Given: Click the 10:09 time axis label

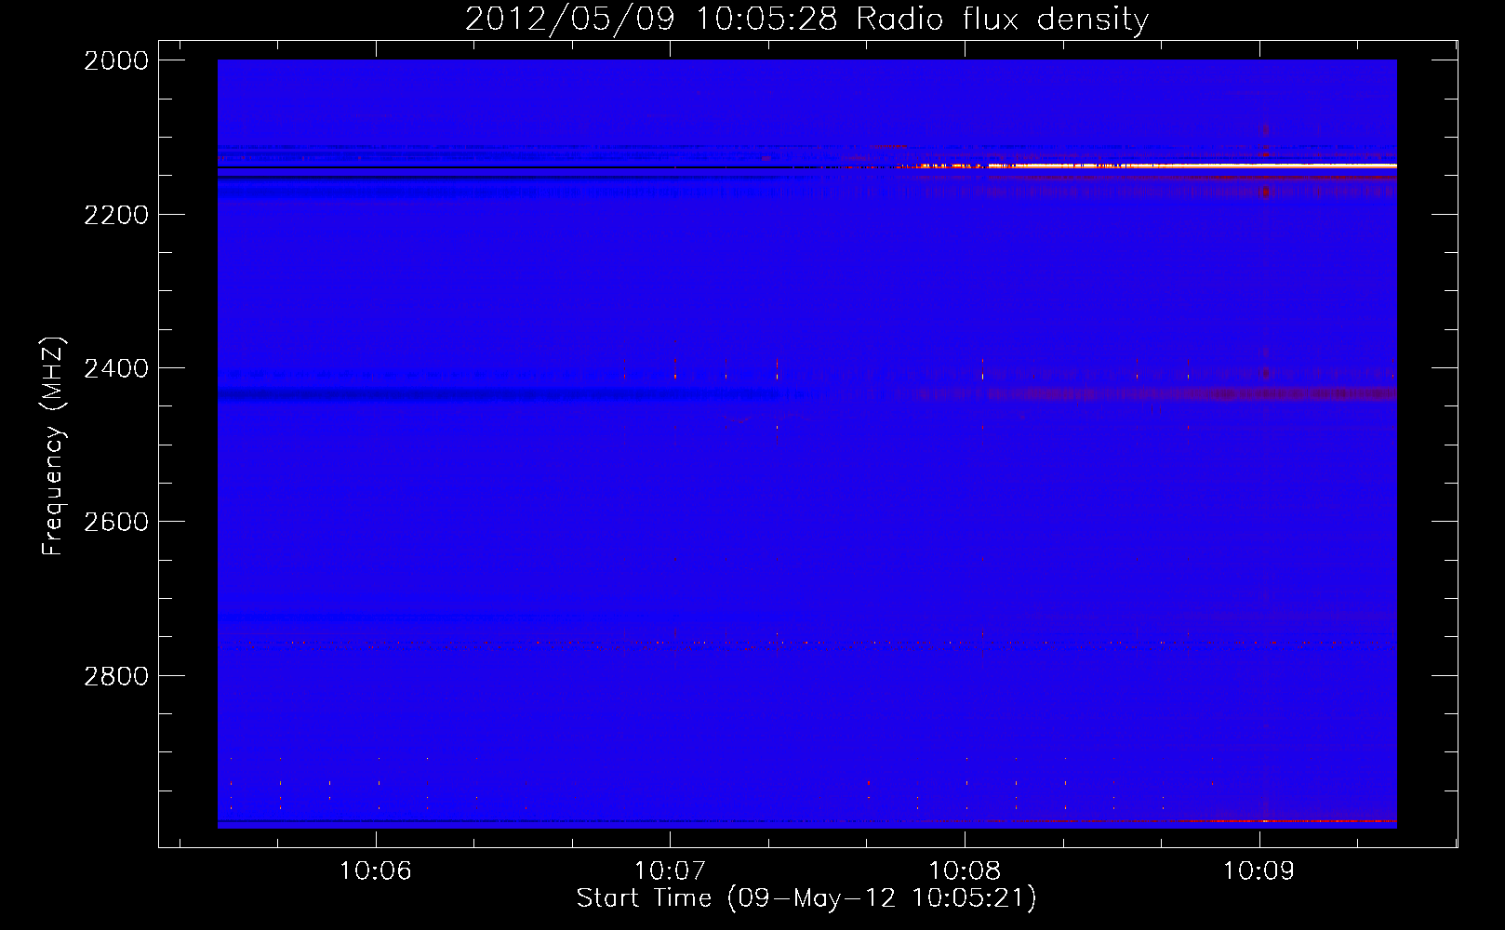Looking at the screenshot, I should coord(1259,870).
